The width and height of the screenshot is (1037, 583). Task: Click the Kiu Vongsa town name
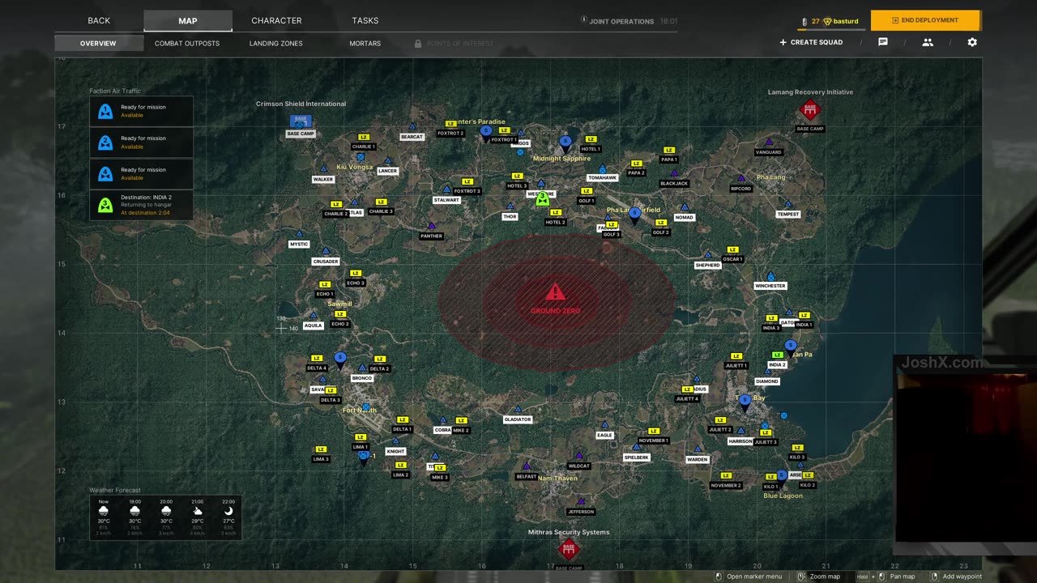[x=354, y=167]
